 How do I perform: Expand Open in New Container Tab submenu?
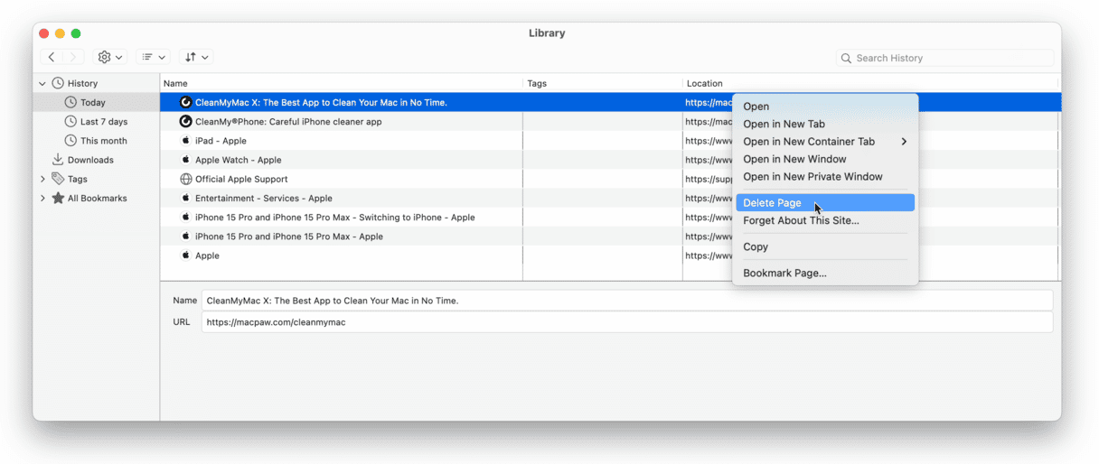pyautogui.click(x=903, y=142)
